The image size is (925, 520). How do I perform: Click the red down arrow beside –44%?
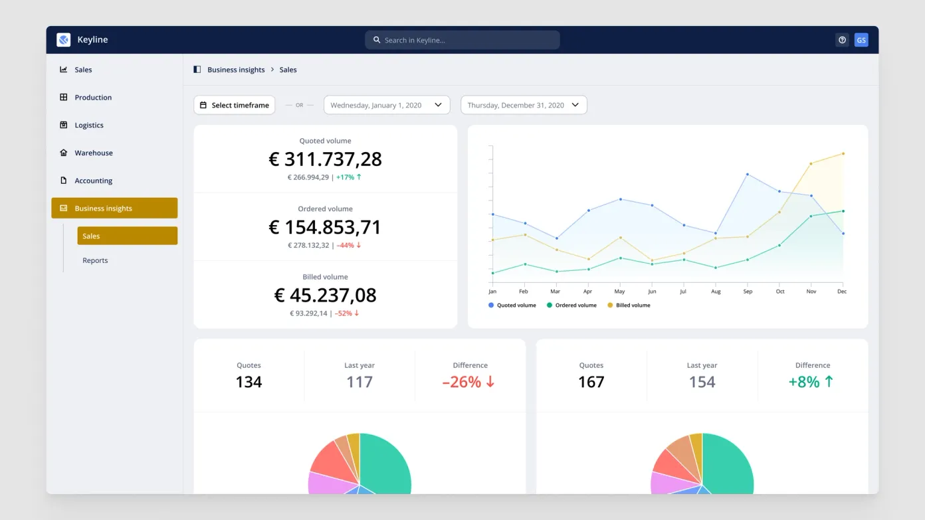coord(359,245)
